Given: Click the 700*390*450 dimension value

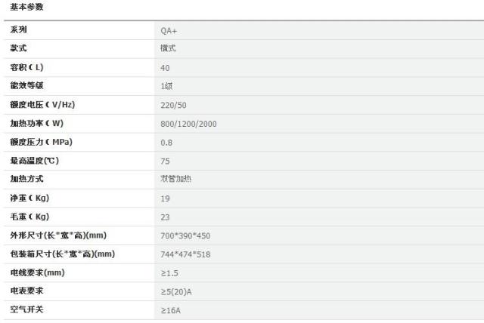Looking at the screenshot, I should coord(185,236).
